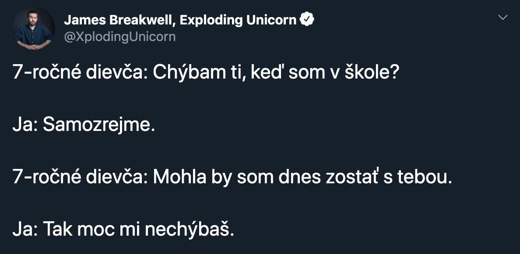This screenshot has width=520, height=254.
Task: Click the second "7-ročné dievča:" label
Action: [x=79, y=178]
